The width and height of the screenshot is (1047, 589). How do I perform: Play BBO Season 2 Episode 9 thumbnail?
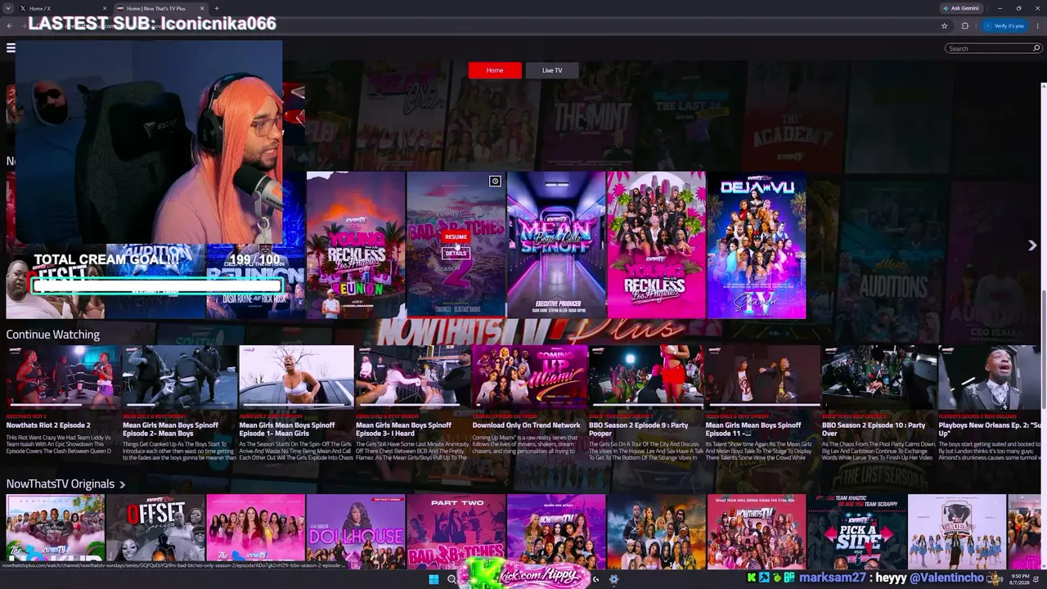[x=646, y=376]
